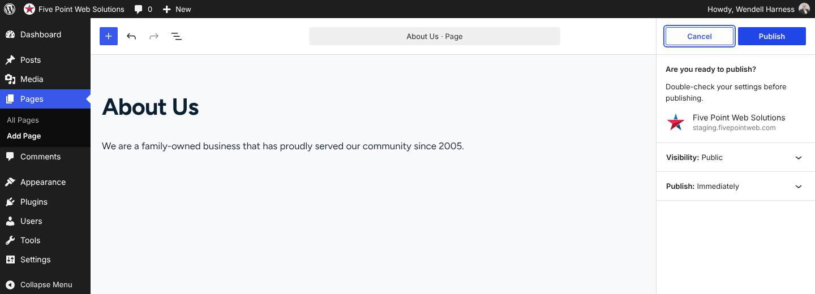Click the chevron beside Visibility Public

pos(799,158)
